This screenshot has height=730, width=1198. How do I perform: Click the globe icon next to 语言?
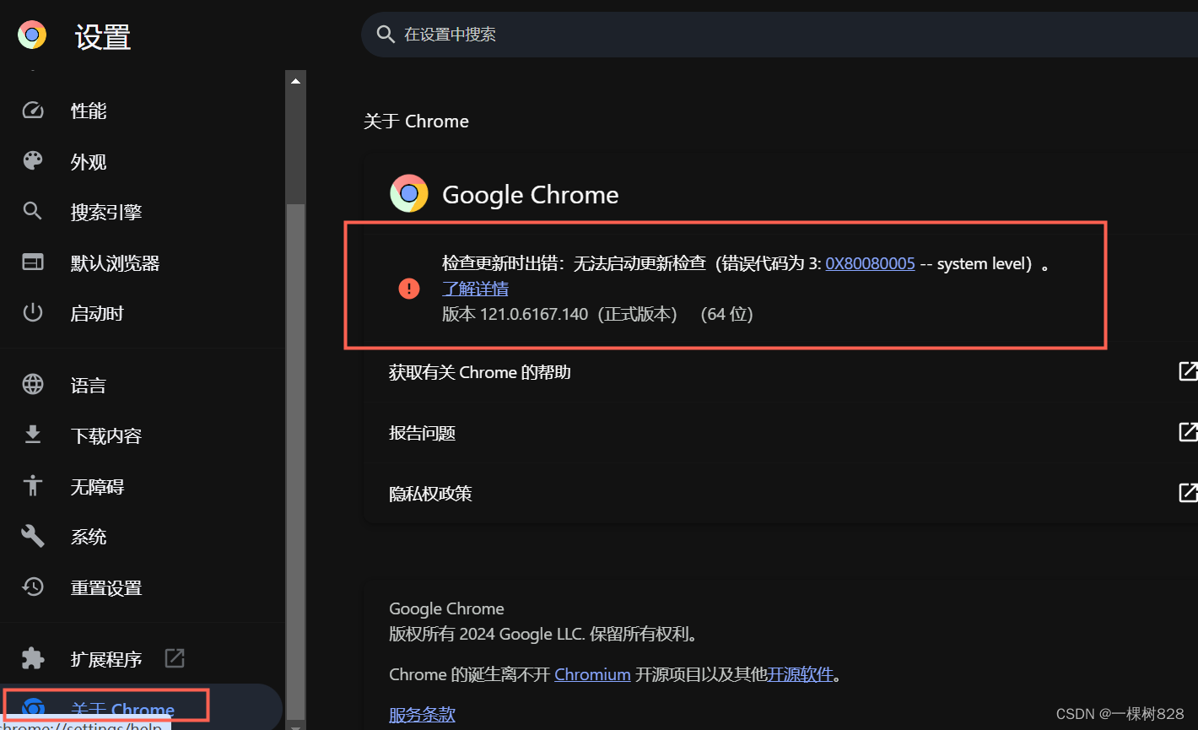pyautogui.click(x=33, y=385)
